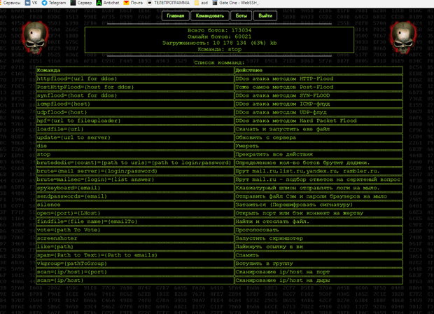Image resolution: width=434 pixels, height=314 pixels.
Task: Click the 'Команда' column header
Action: click(x=135, y=70)
